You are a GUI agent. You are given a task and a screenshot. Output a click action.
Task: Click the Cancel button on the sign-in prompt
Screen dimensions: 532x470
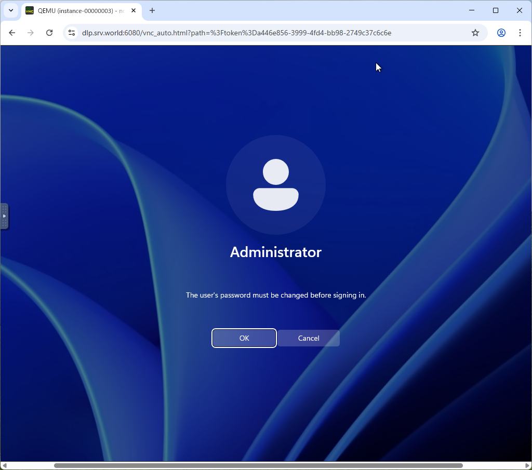[x=309, y=338]
